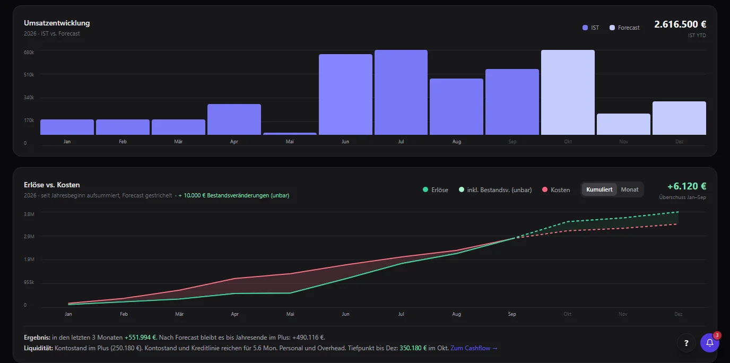Click the 350.180 € Tiefpunkt figure
Viewport: 730px width, 363px height.
[x=412, y=348]
